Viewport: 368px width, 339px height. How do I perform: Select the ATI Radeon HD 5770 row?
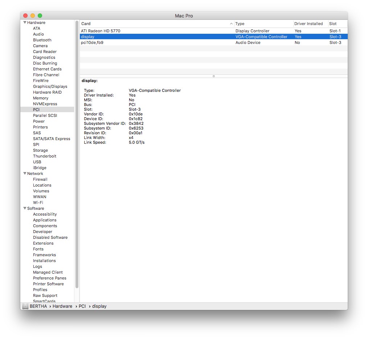[x=213, y=31]
